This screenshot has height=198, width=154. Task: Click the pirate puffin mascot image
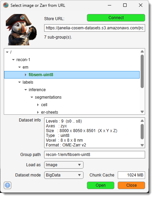(x=21, y=30)
